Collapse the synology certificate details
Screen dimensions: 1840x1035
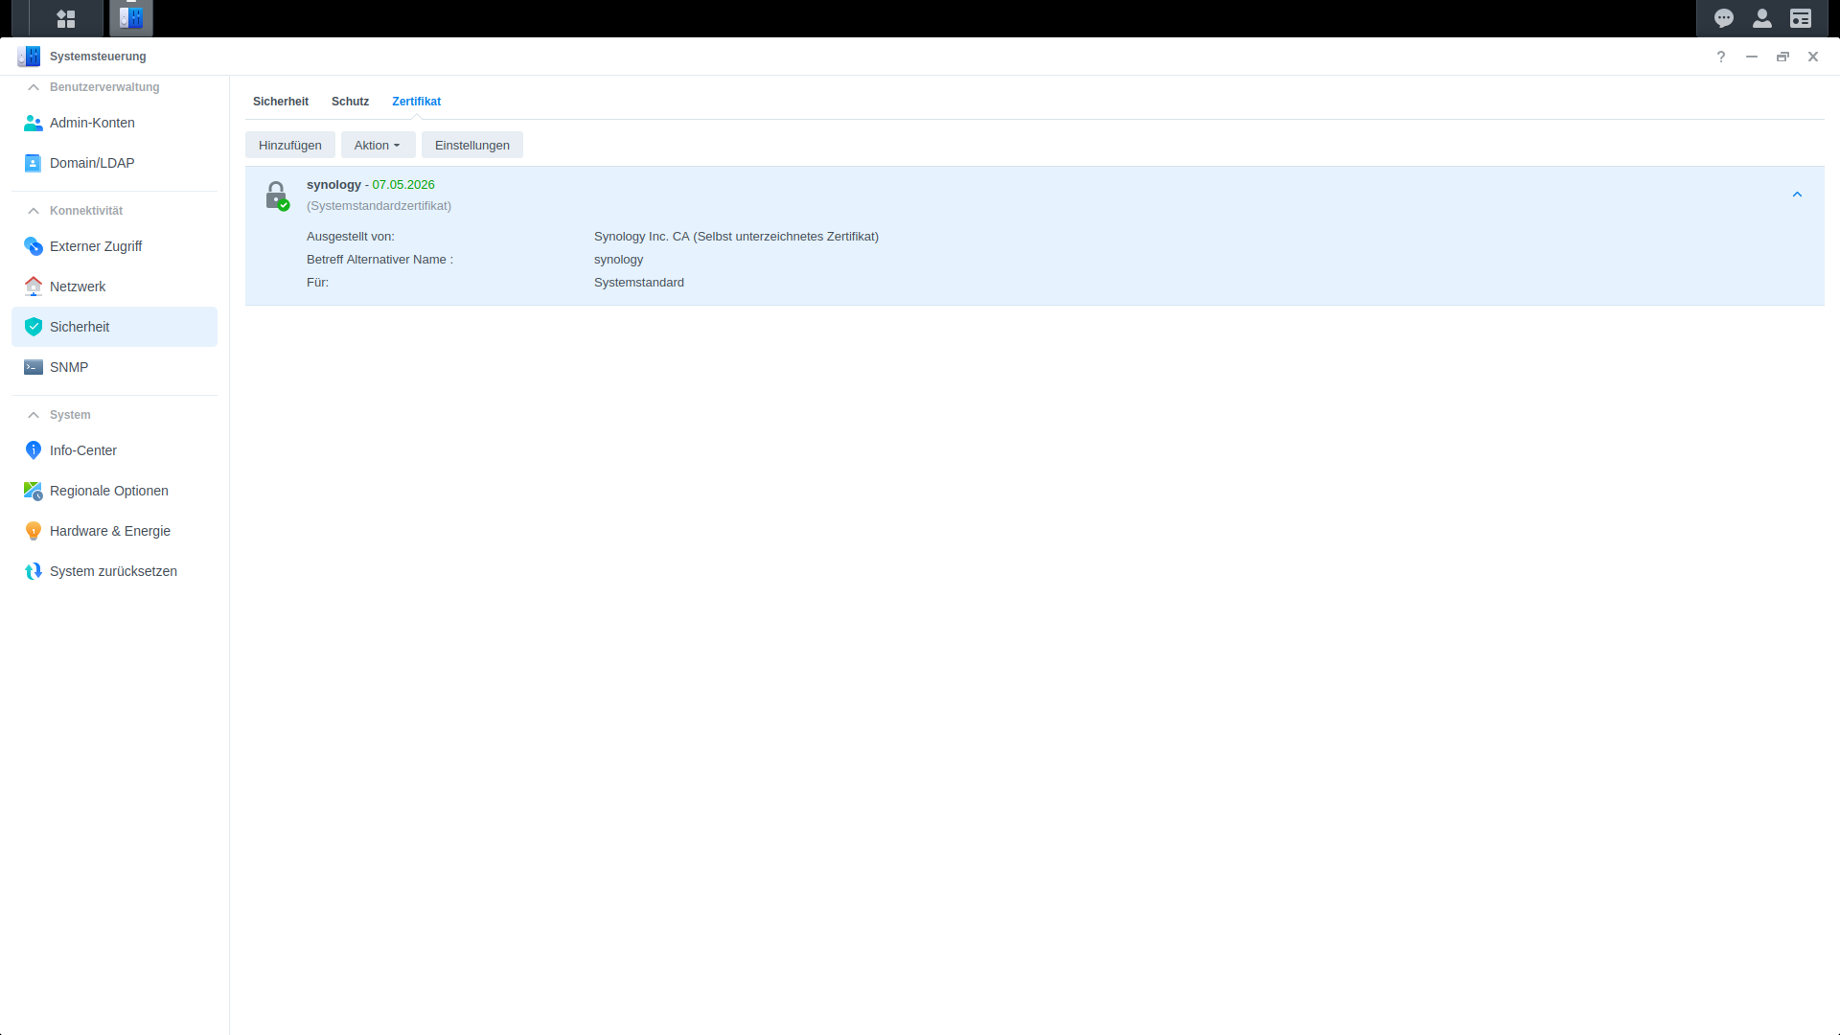pyautogui.click(x=1797, y=195)
